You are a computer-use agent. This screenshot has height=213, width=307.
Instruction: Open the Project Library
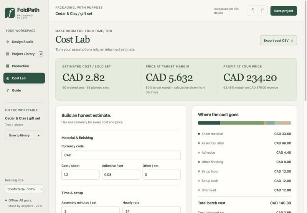coord(24,54)
